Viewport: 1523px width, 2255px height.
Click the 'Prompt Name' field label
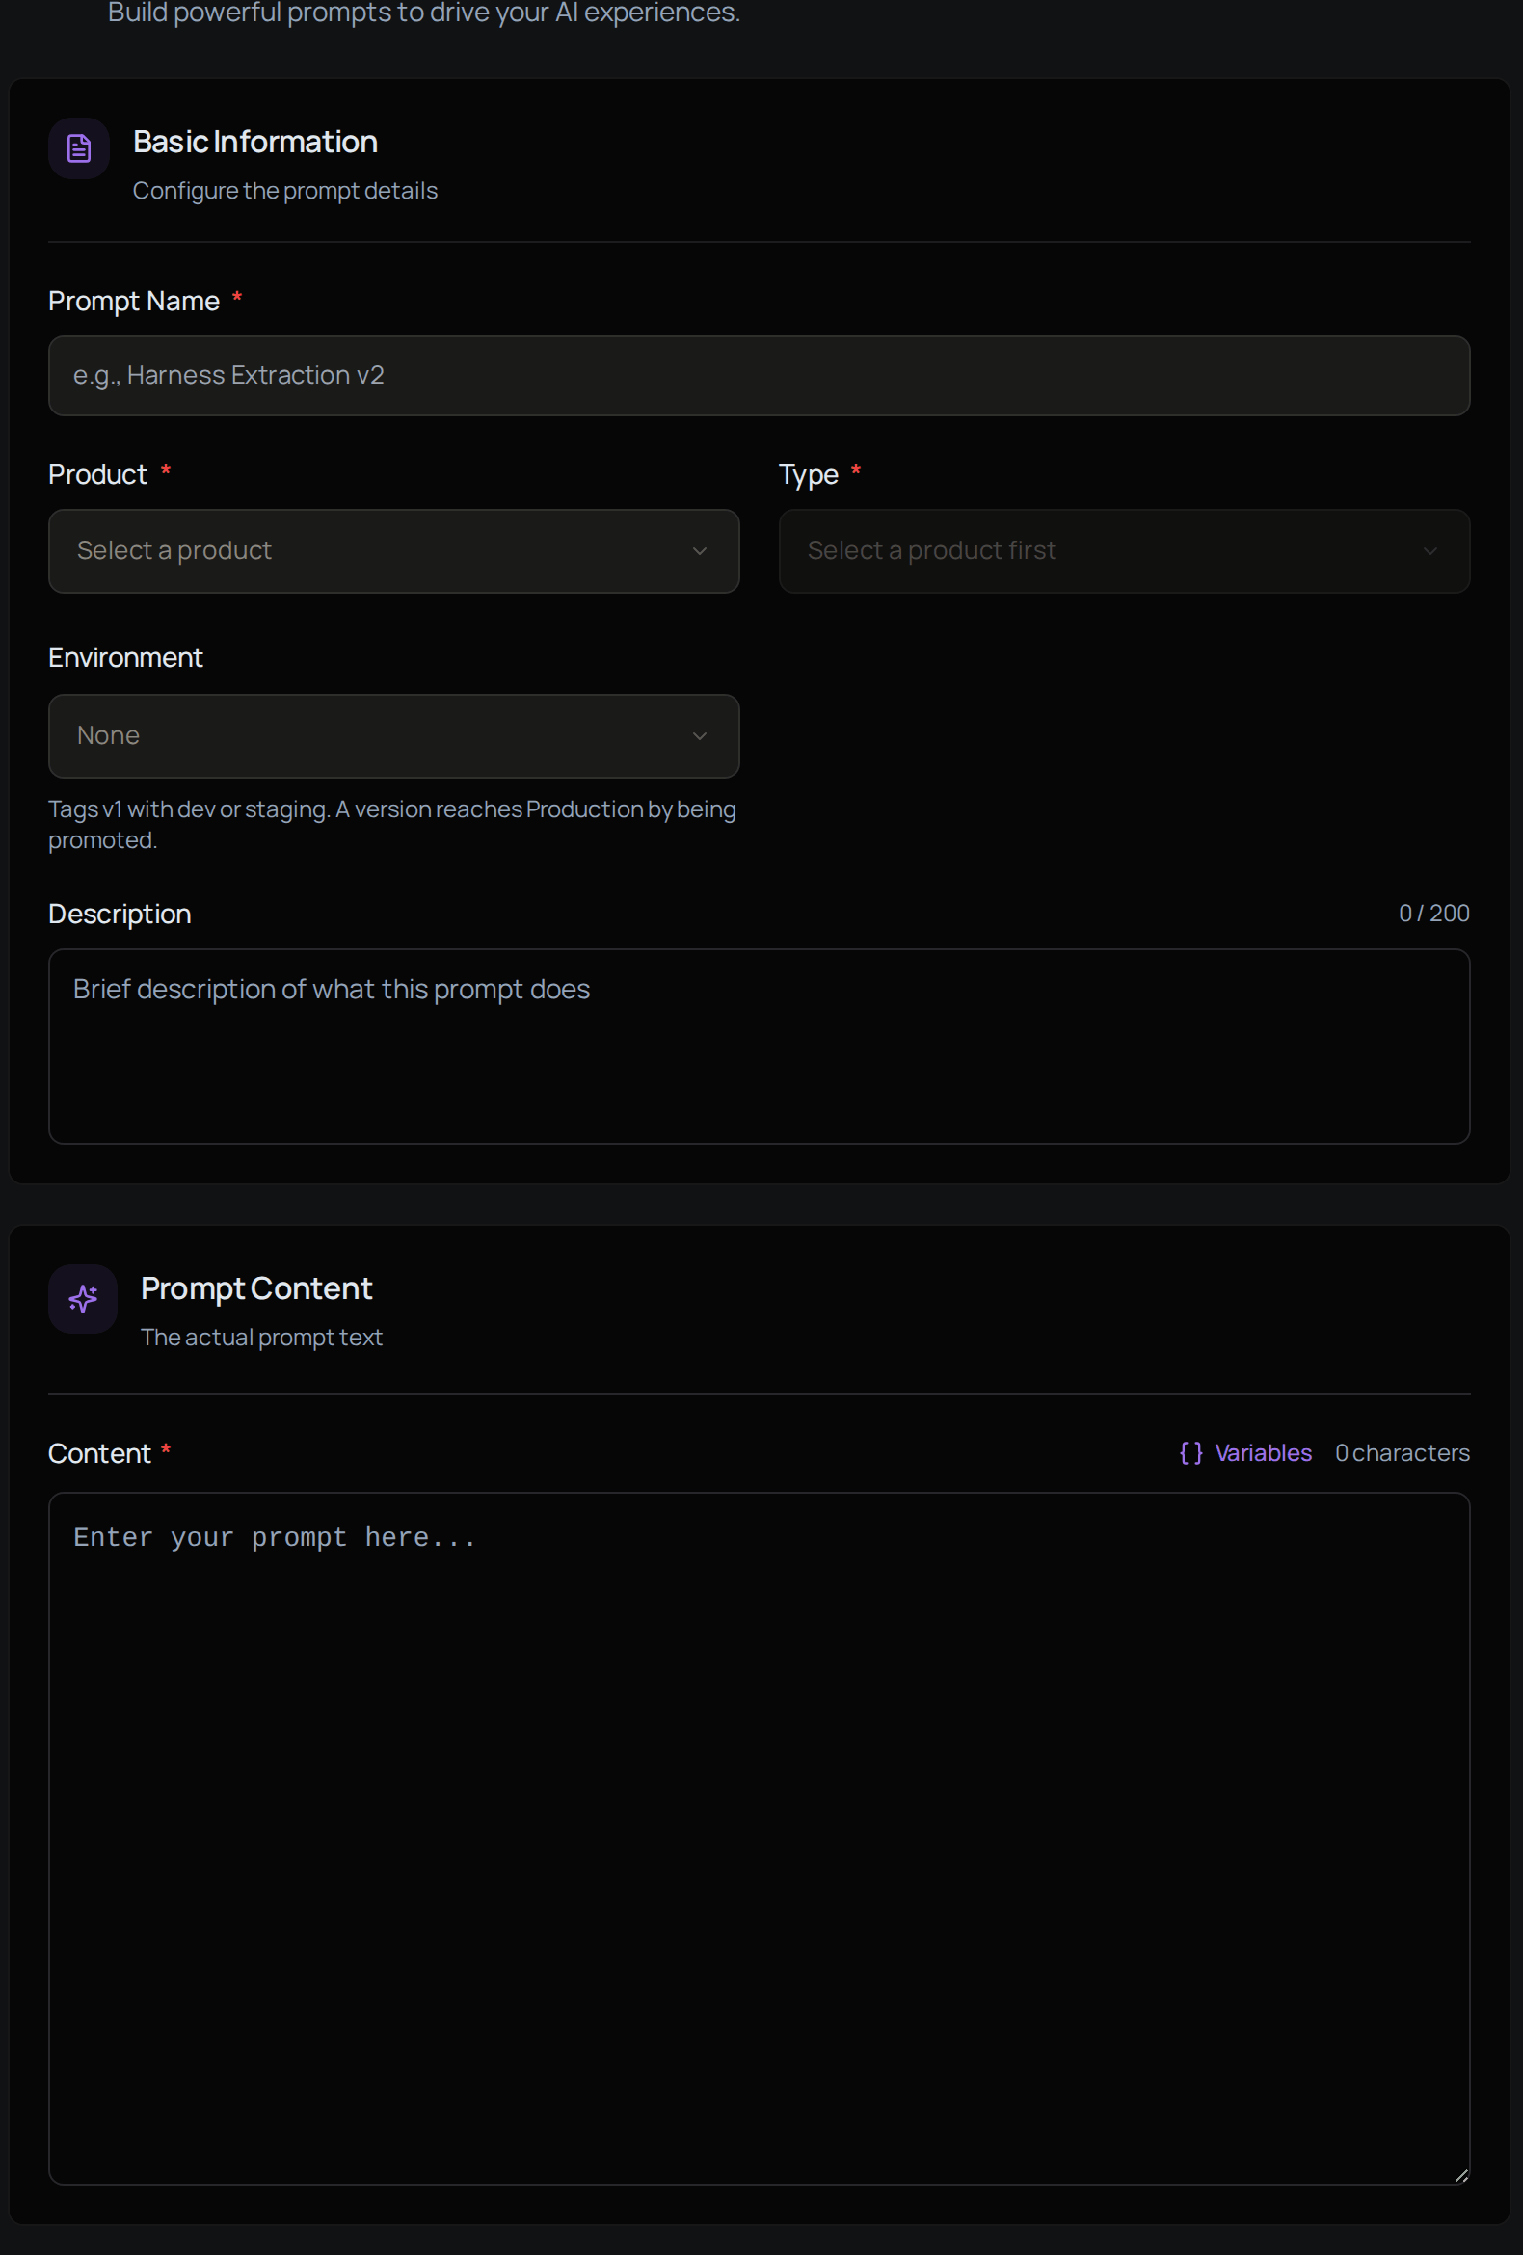click(134, 301)
